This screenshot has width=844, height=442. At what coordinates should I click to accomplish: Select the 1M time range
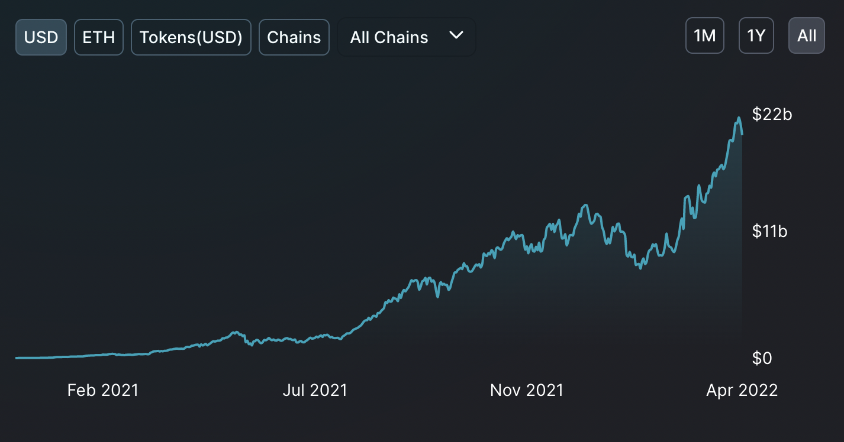click(704, 35)
